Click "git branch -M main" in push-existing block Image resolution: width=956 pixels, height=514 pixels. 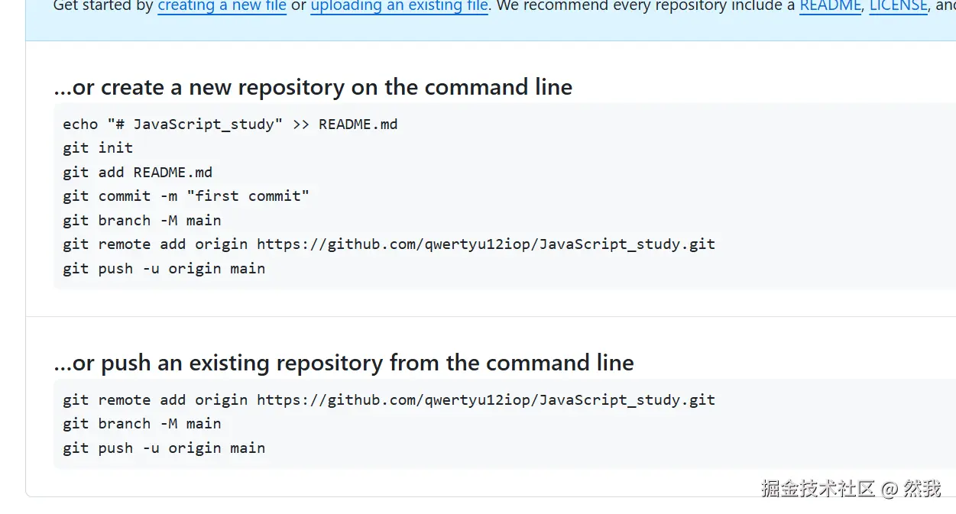(x=142, y=423)
